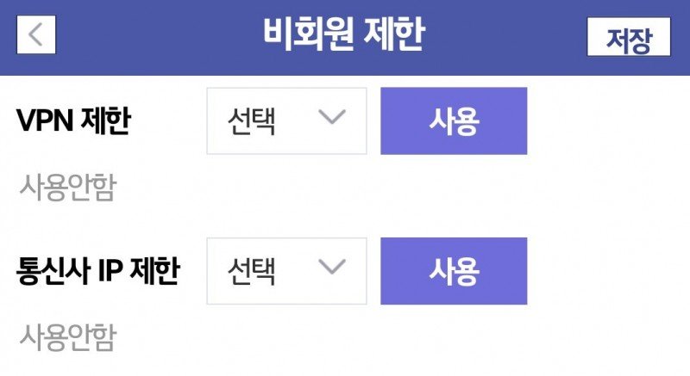
Task: Select the 선택 text in VPN dropdown
Action: (251, 121)
